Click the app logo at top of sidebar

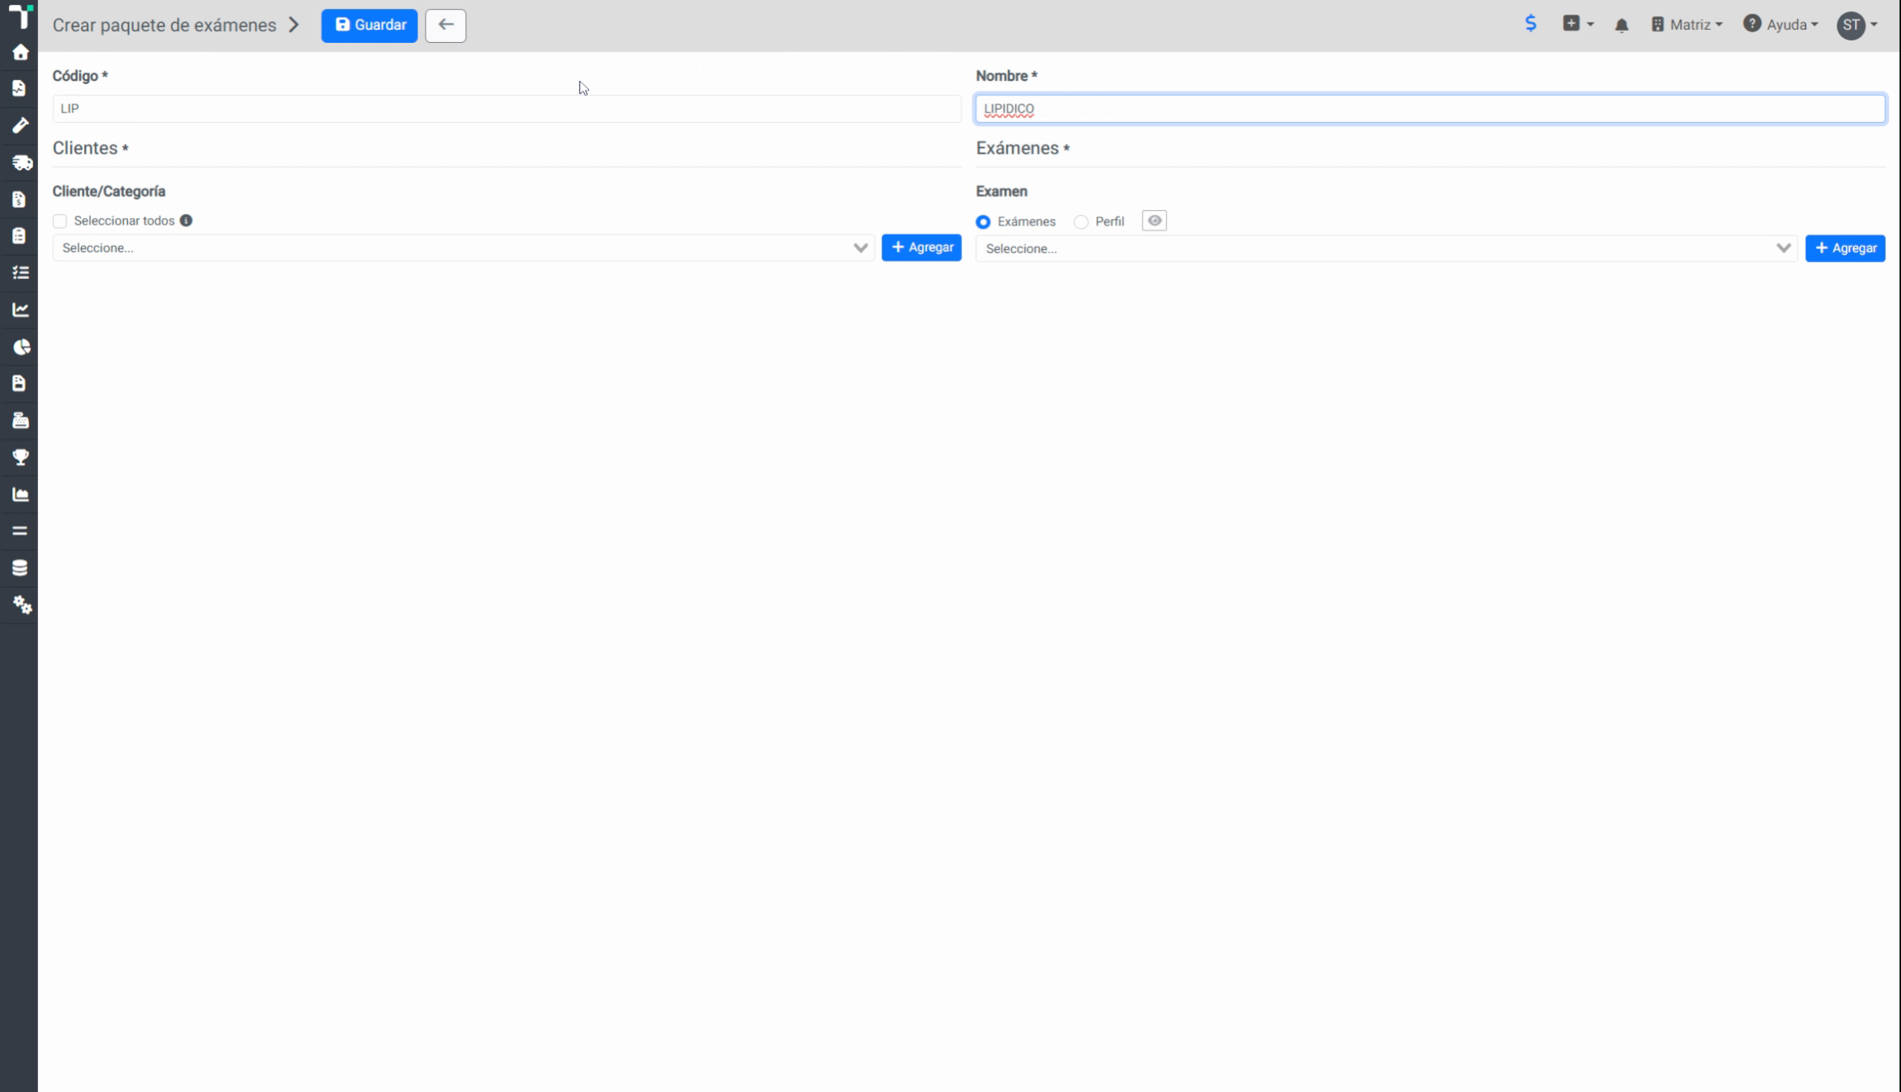(x=20, y=16)
